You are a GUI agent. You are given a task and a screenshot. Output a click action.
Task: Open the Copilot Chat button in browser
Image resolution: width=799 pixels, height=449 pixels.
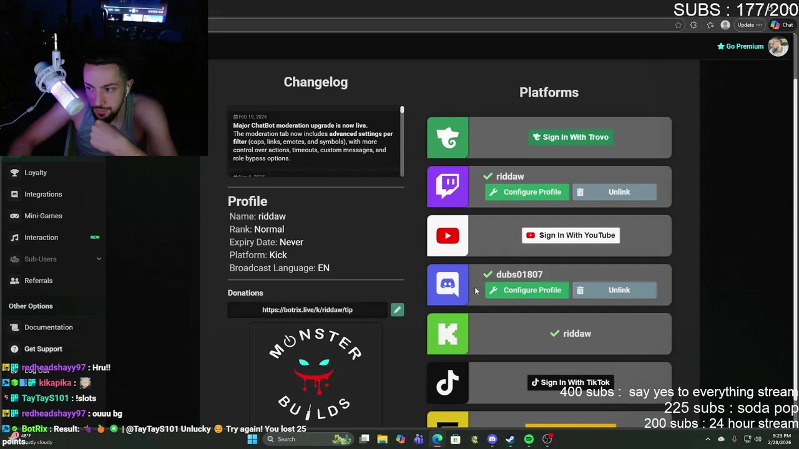[x=782, y=25]
